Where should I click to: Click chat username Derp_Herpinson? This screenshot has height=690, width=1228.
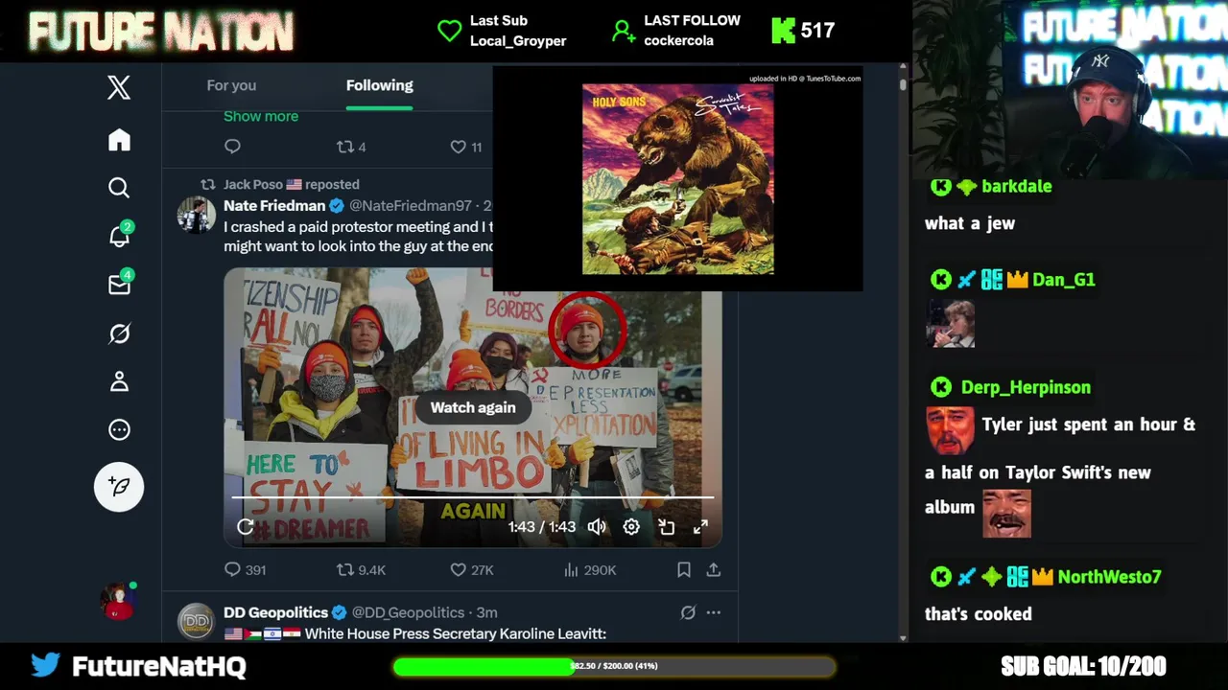1026,387
